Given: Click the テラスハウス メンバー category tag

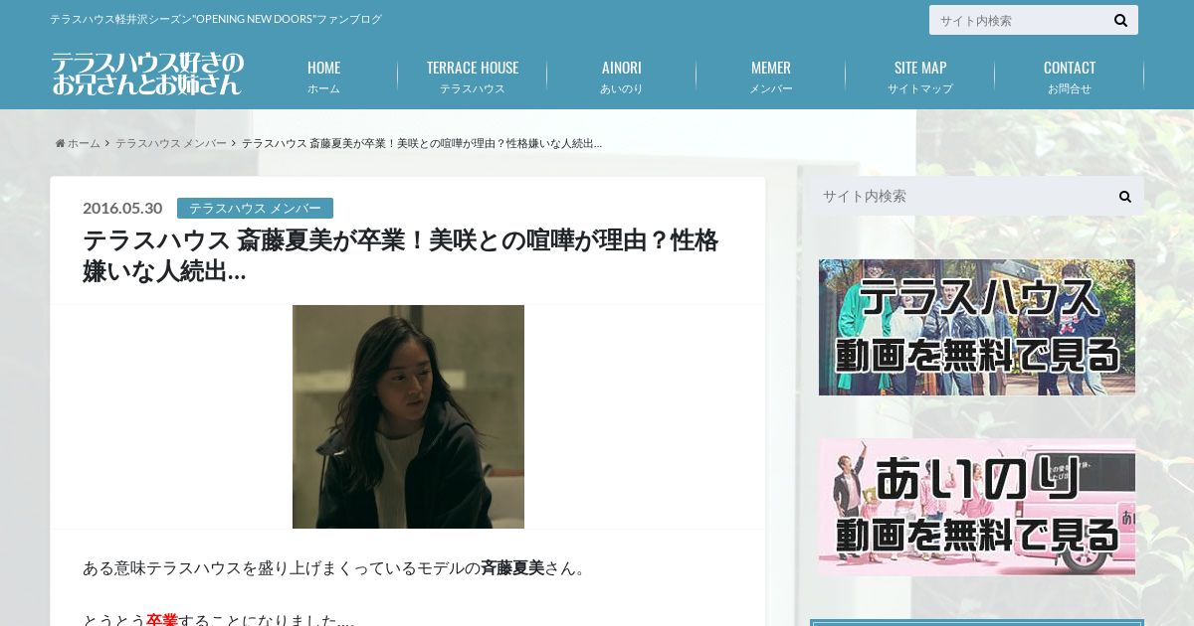Looking at the screenshot, I should (x=255, y=208).
